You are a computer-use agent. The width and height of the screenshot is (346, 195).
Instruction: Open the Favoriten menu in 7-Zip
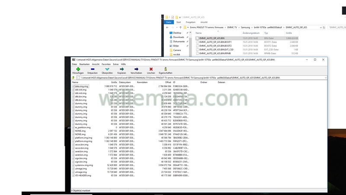point(106,64)
